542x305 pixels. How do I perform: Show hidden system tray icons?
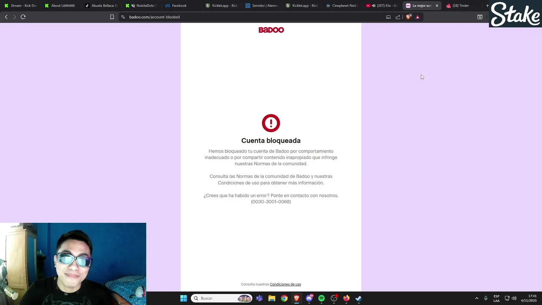tap(476, 298)
